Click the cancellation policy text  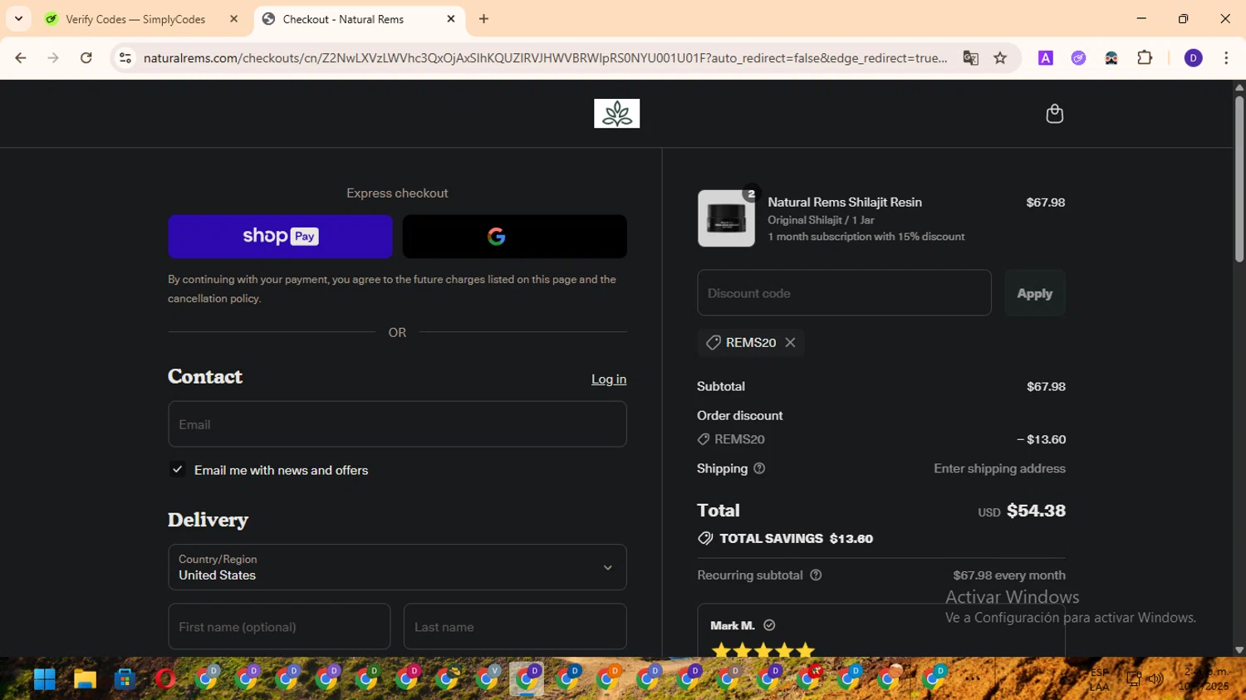pos(214,298)
